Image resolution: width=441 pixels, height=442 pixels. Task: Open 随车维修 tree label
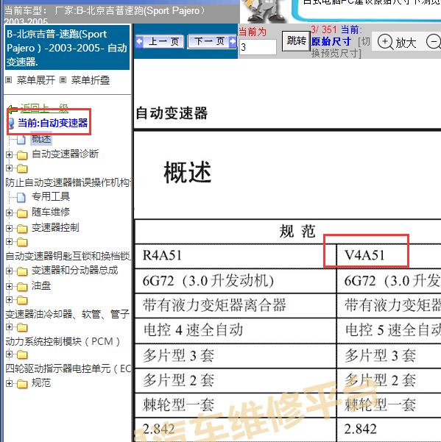click(51, 212)
